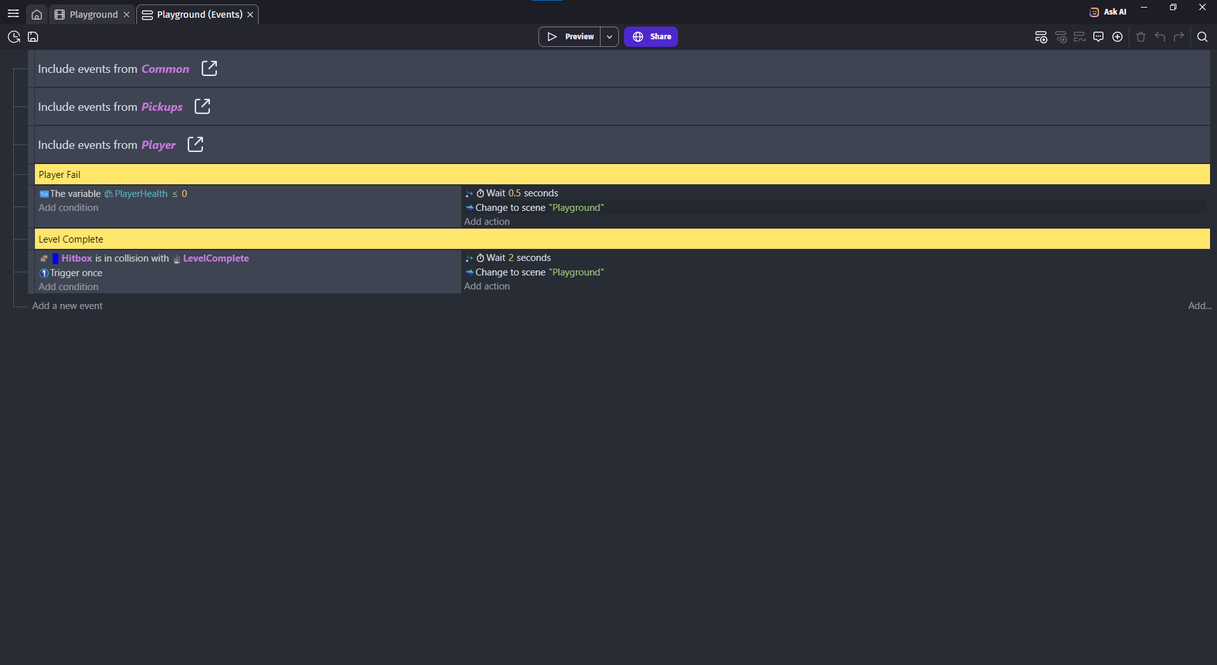Click Add condition under PlayerHealth condition
Screen dimensions: 1217x665
click(68, 208)
